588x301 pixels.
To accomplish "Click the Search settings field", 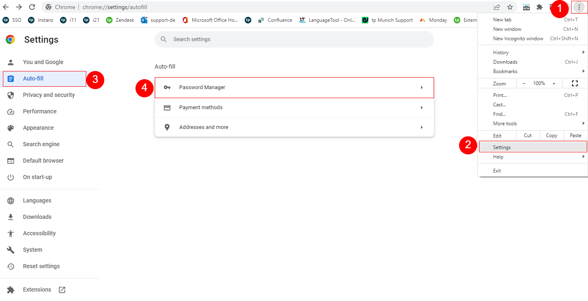I will coord(294,39).
